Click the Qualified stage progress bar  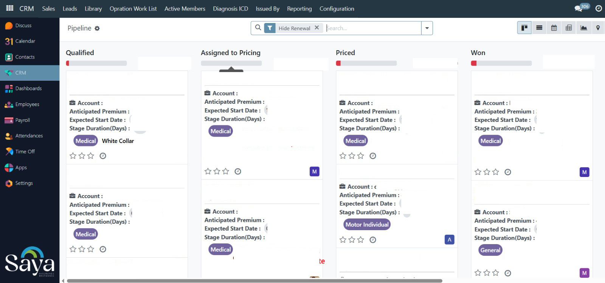[96, 63]
